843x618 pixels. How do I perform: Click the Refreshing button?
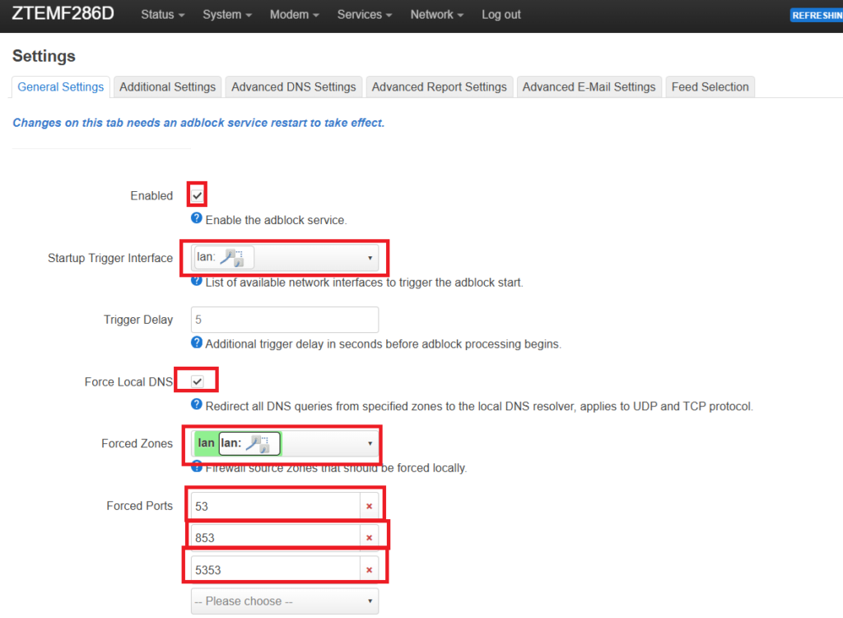tap(816, 15)
